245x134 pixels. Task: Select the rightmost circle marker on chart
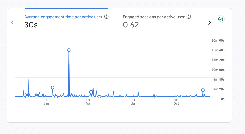point(203,90)
